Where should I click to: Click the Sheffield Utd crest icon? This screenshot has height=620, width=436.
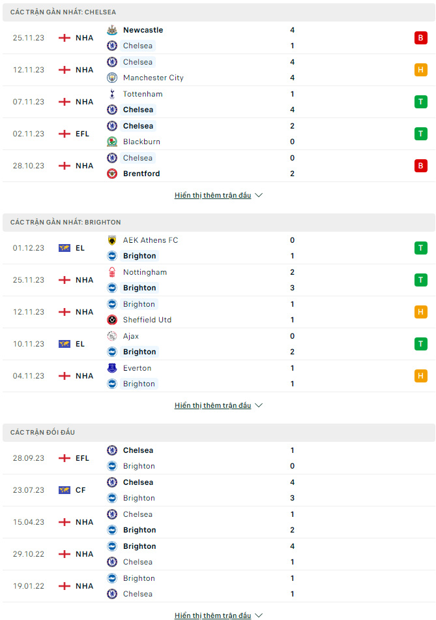pos(112,320)
